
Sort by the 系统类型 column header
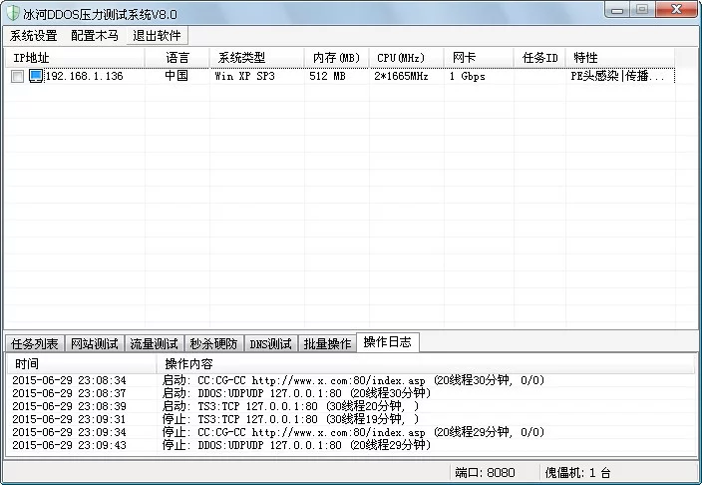point(257,58)
